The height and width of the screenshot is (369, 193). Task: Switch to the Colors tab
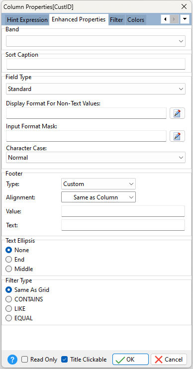136,20
